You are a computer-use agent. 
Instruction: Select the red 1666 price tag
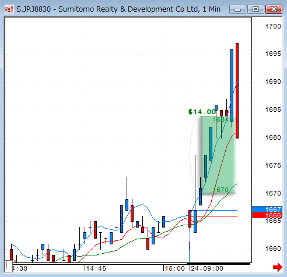[267, 215]
